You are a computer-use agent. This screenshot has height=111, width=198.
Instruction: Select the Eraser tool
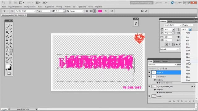7,43
